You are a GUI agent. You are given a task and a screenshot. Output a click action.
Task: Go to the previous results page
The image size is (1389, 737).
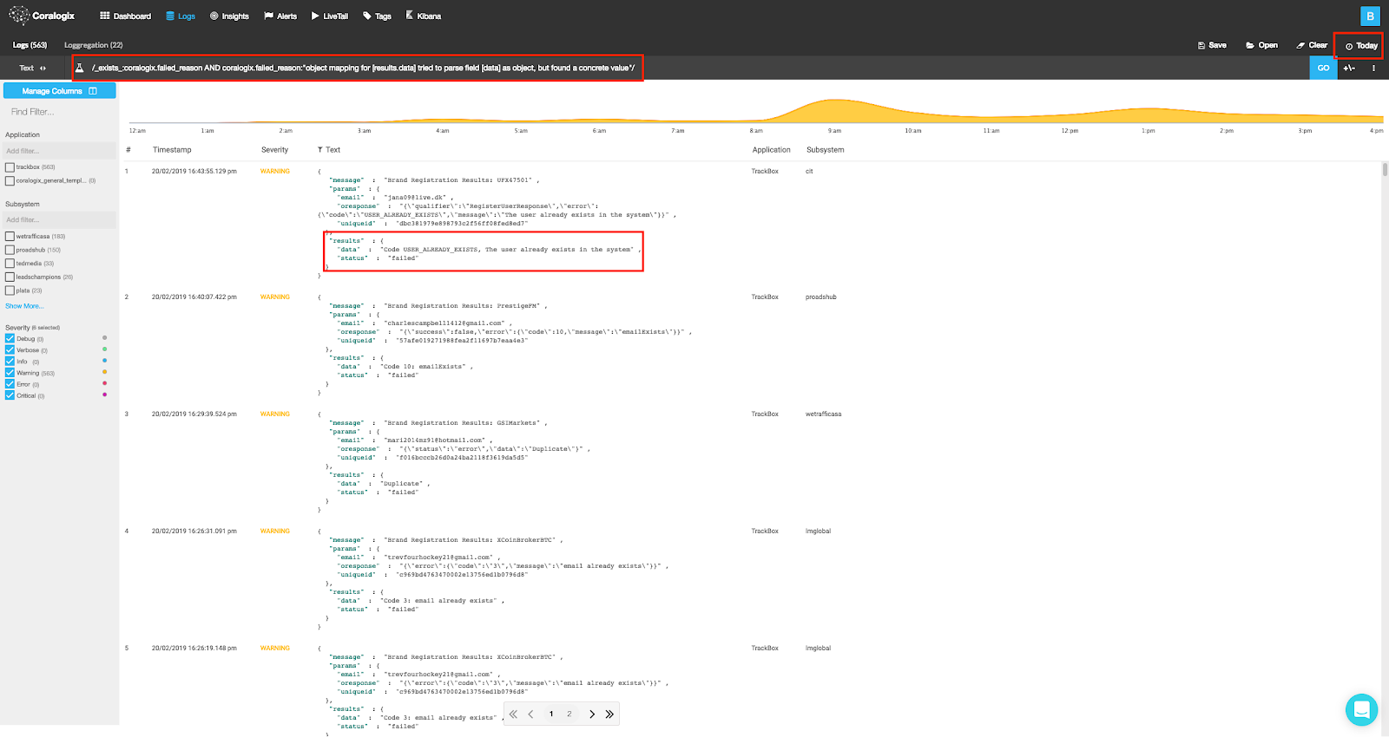tap(530, 714)
